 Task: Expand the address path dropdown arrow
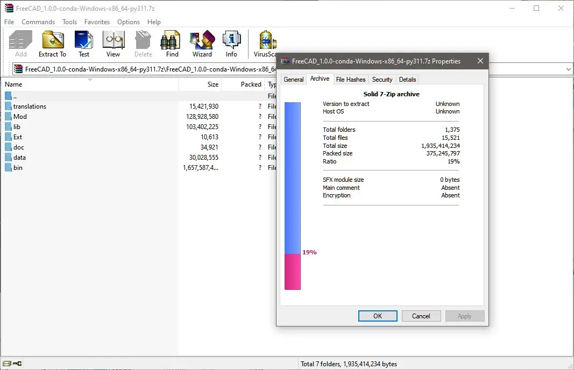(568, 69)
